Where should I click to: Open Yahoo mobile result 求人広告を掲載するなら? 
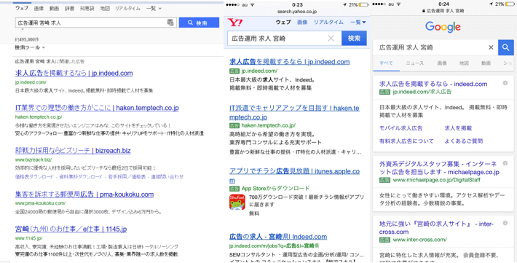[x=290, y=62]
